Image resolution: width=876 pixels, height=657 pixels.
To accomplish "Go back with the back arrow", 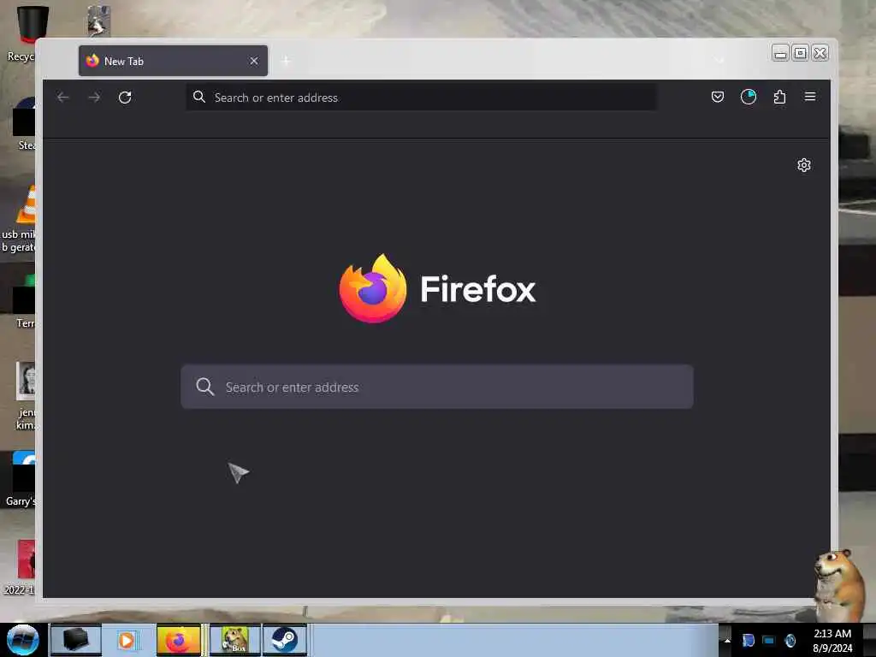I will click(63, 98).
